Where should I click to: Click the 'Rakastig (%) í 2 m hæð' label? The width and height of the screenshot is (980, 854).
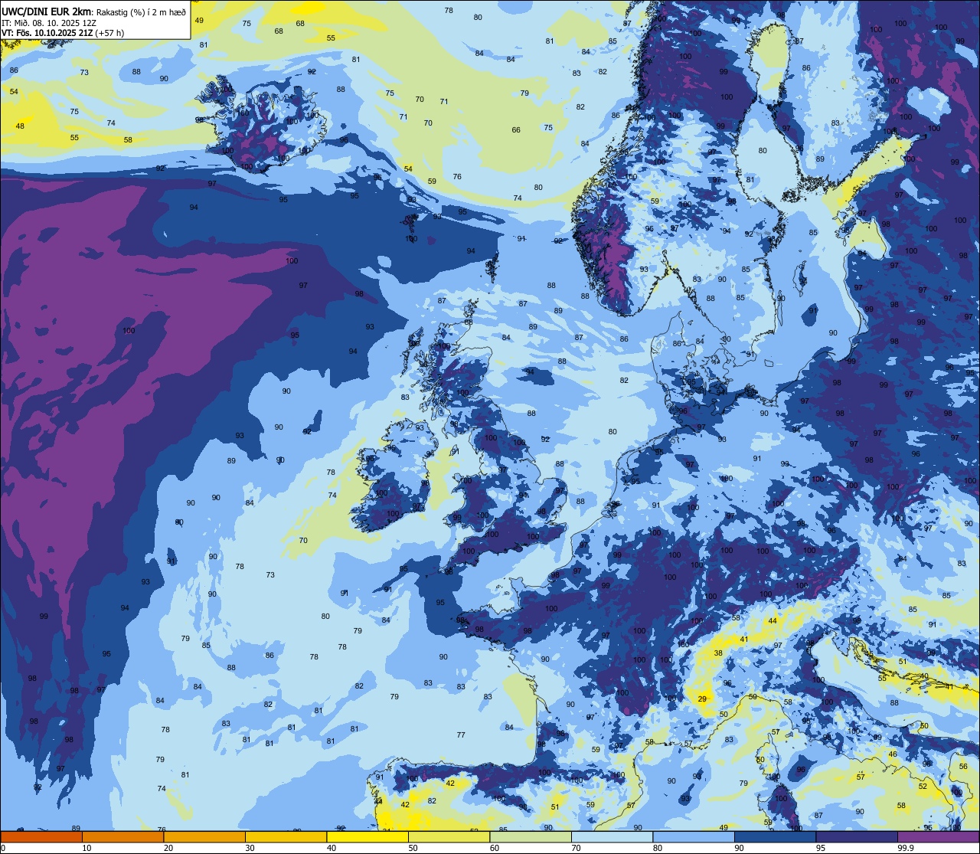(140, 12)
